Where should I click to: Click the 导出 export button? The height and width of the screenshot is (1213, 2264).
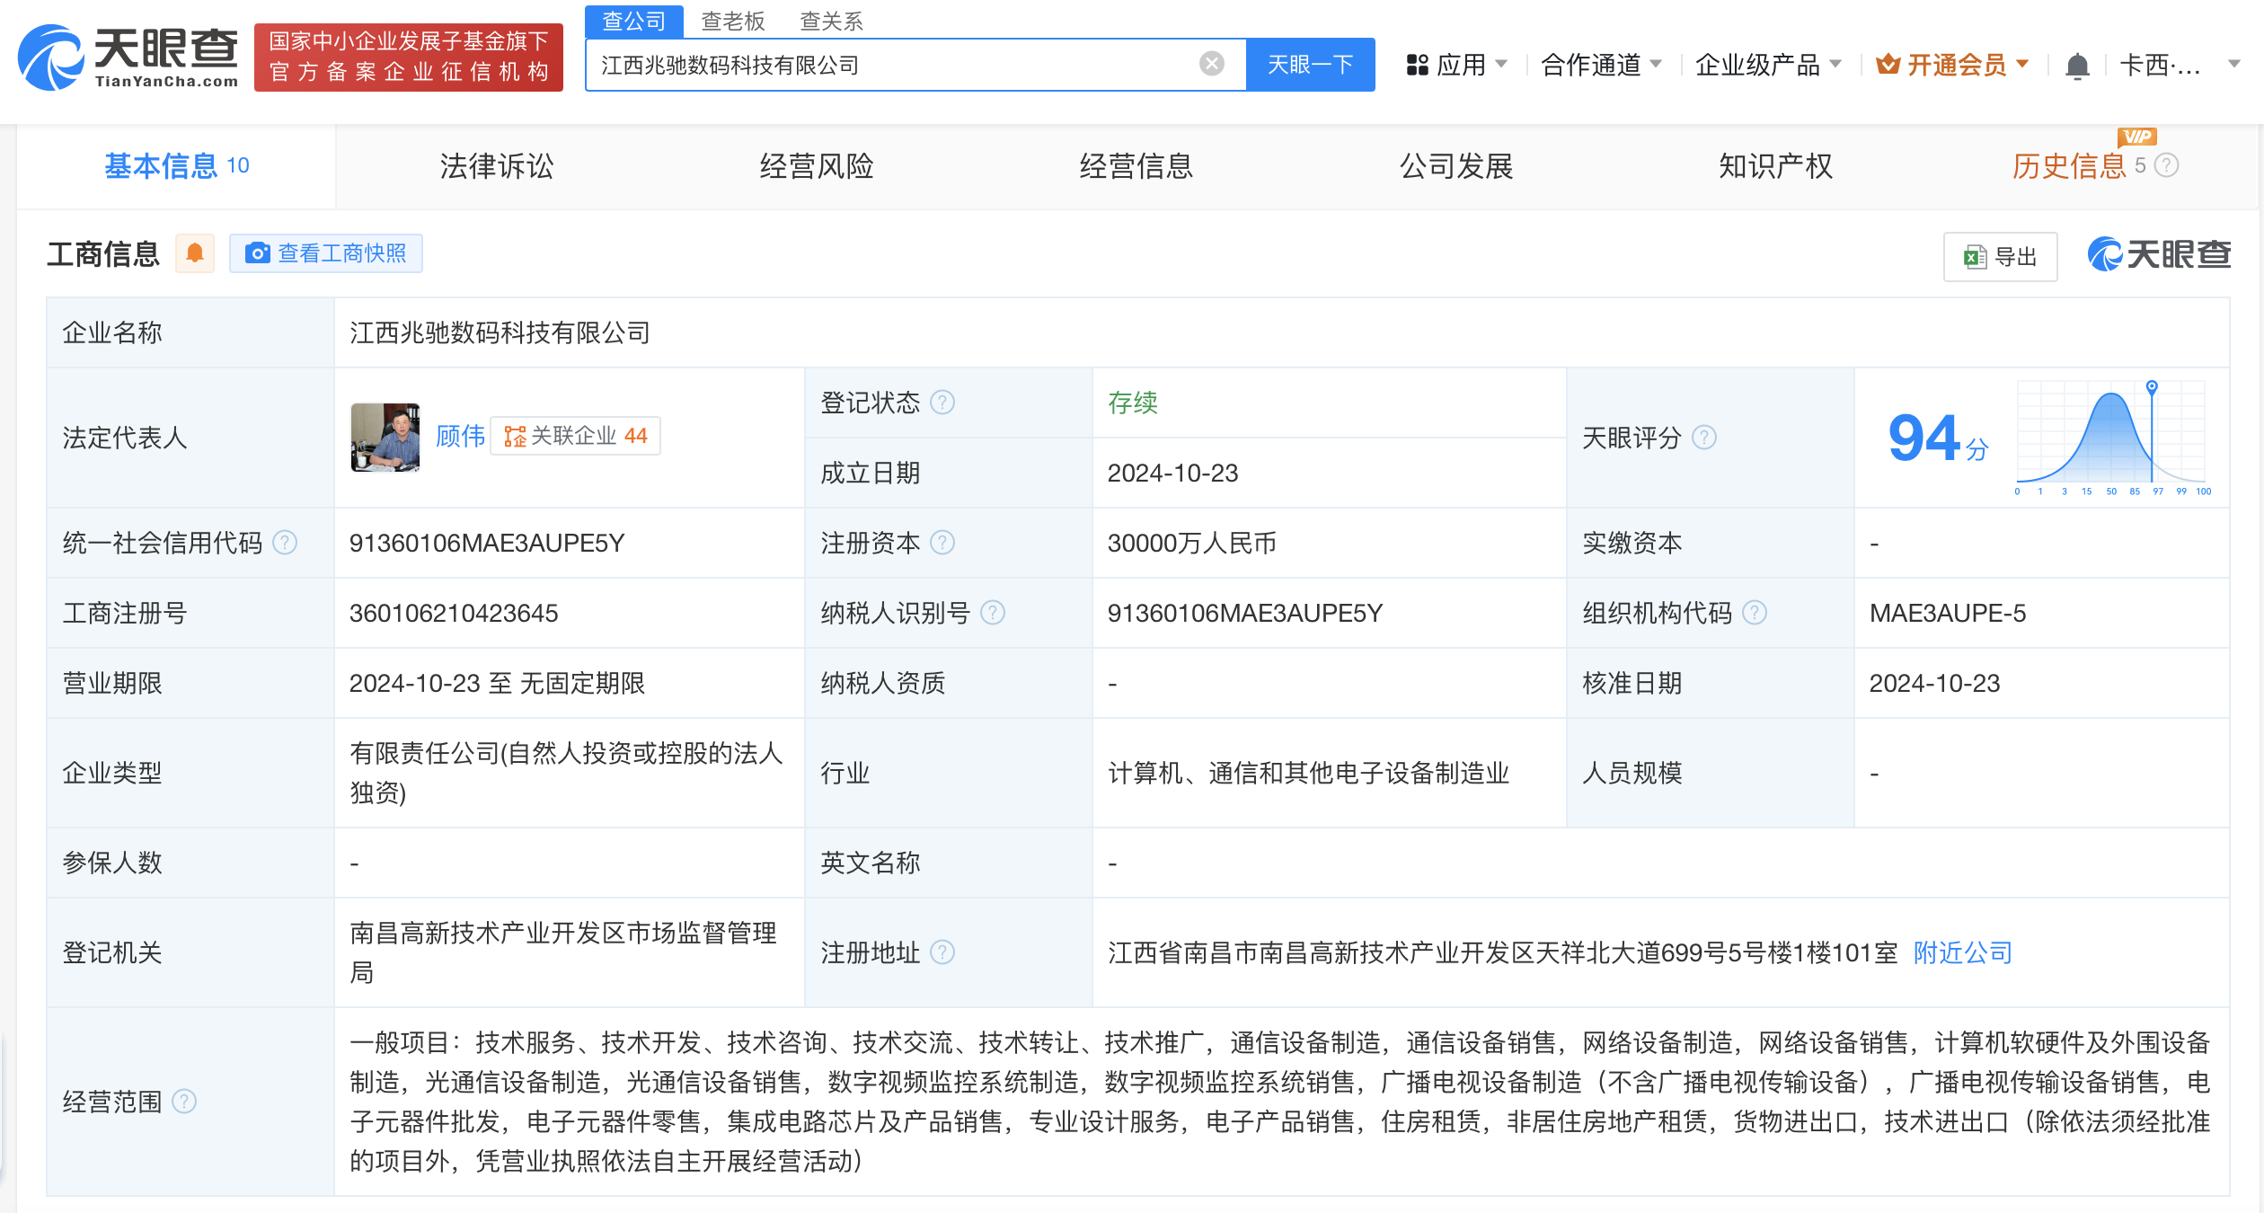pos(2000,257)
